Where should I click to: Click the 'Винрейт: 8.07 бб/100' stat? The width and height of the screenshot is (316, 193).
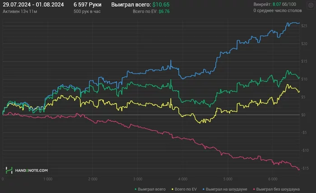274,4
